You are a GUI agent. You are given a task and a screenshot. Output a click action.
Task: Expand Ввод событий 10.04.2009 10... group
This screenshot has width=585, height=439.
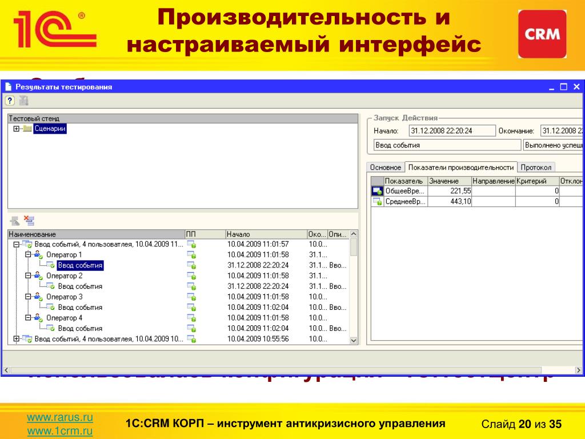coord(16,339)
